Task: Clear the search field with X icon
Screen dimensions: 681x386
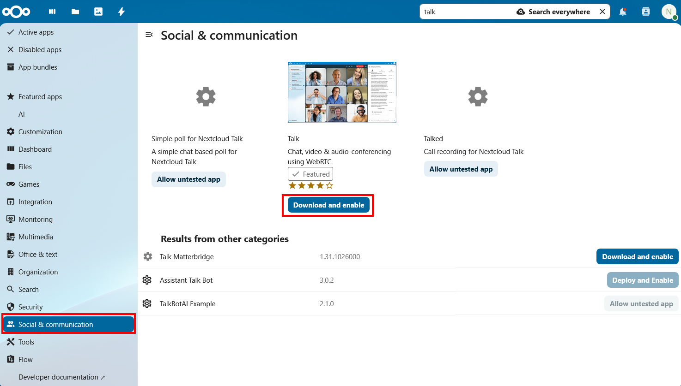Action: (x=602, y=12)
